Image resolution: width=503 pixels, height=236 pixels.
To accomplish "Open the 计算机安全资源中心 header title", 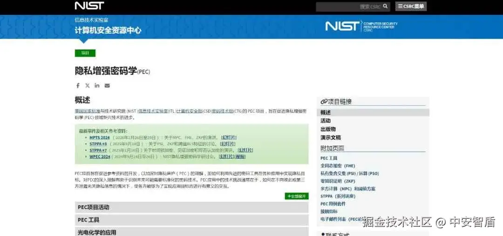I will [x=108, y=30].
